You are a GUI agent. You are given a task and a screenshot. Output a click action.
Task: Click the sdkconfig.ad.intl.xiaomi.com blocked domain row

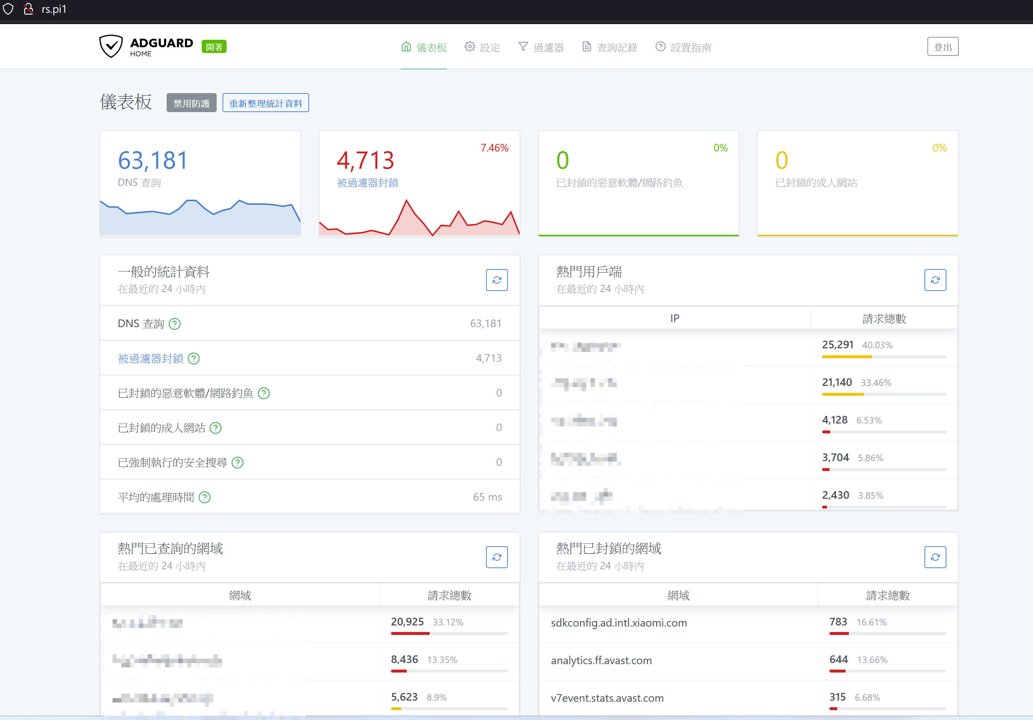(619, 623)
